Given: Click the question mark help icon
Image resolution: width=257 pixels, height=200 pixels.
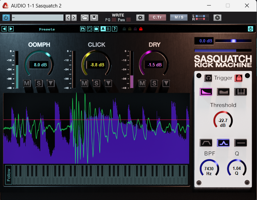Looking at the screenshot, I should pyautogui.click(x=115, y=29).
